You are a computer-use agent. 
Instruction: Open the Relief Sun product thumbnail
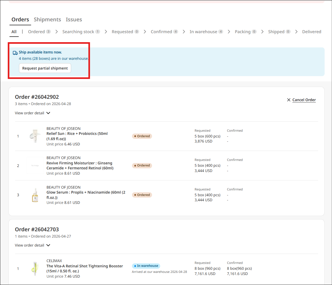pyautogui.click(x=35, y=136)
